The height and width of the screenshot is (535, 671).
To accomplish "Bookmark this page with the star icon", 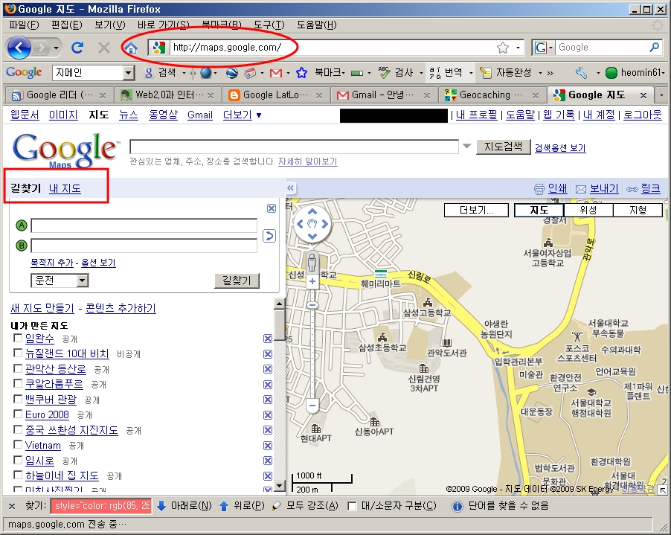I will (x=503, y=48).
